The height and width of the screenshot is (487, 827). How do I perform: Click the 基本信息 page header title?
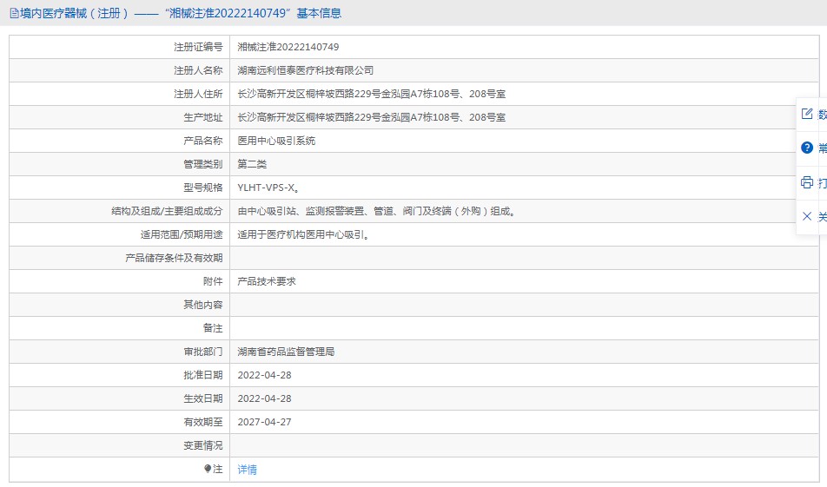pyautogui.click(x=174, y=13)
